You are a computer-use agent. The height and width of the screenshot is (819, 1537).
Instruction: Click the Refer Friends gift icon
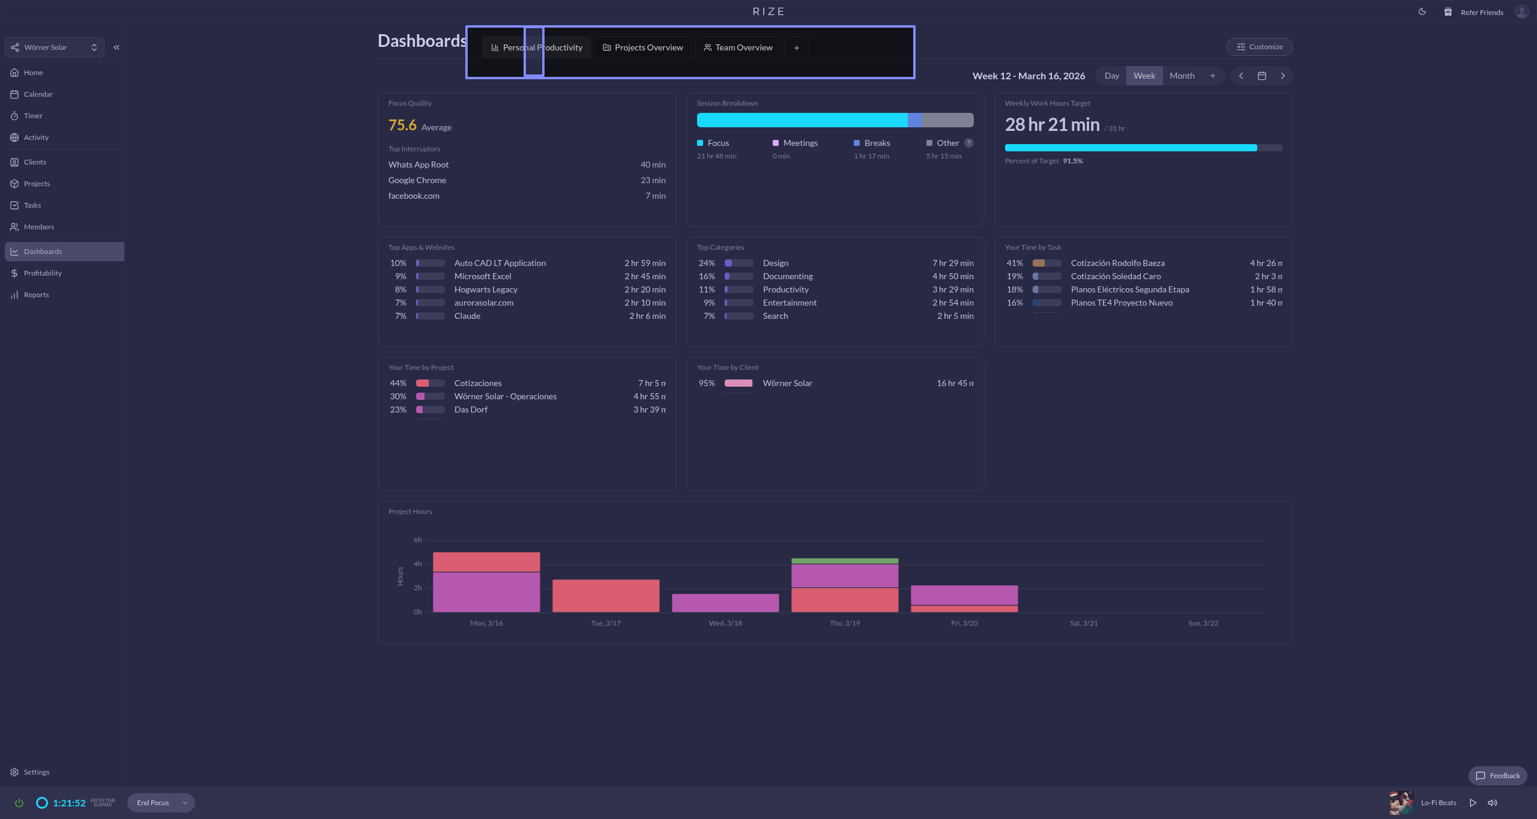pos(1448,12)
